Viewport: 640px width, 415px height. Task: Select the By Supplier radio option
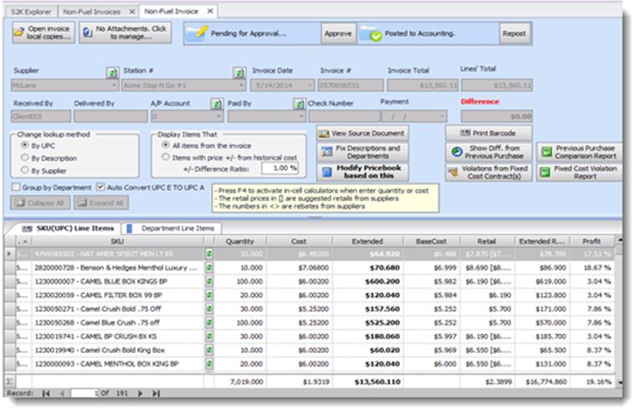point(25,170)
